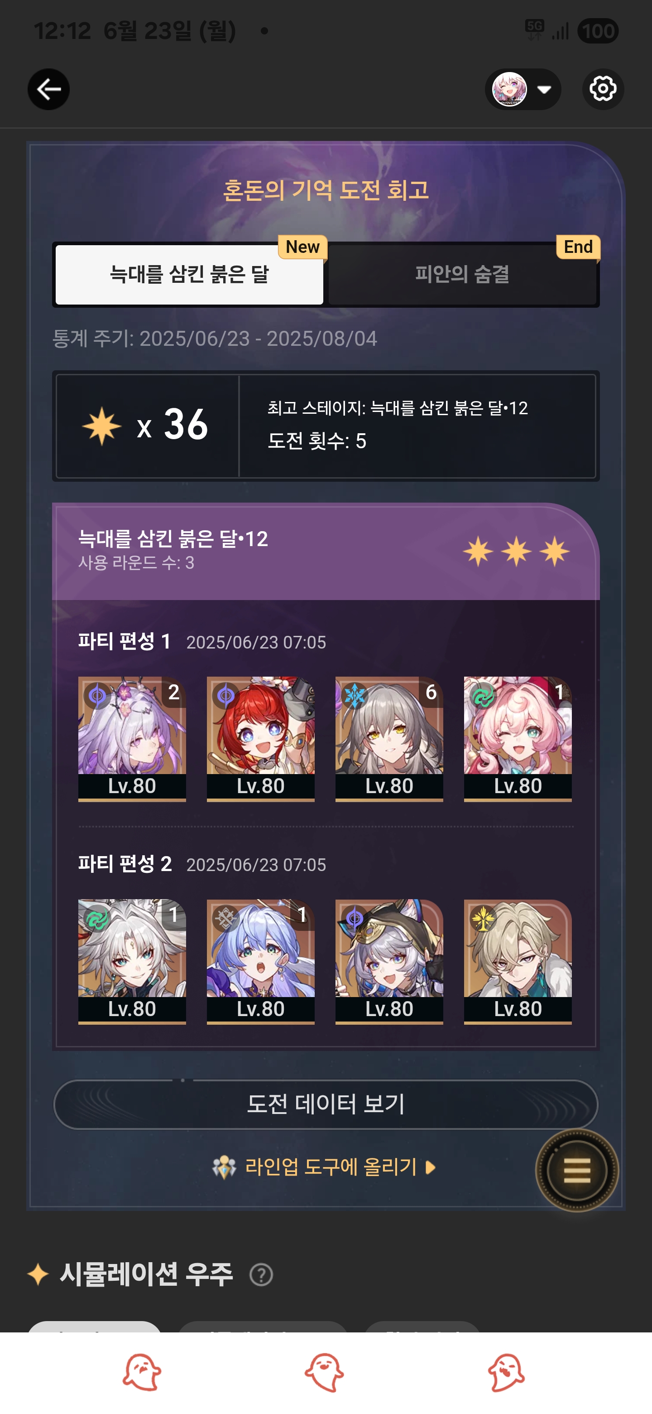The height and width of the screenshot is (1414, 652).
Task: Tap the 도전 데이터 보기 button
Action: (x=326, y=1104)
